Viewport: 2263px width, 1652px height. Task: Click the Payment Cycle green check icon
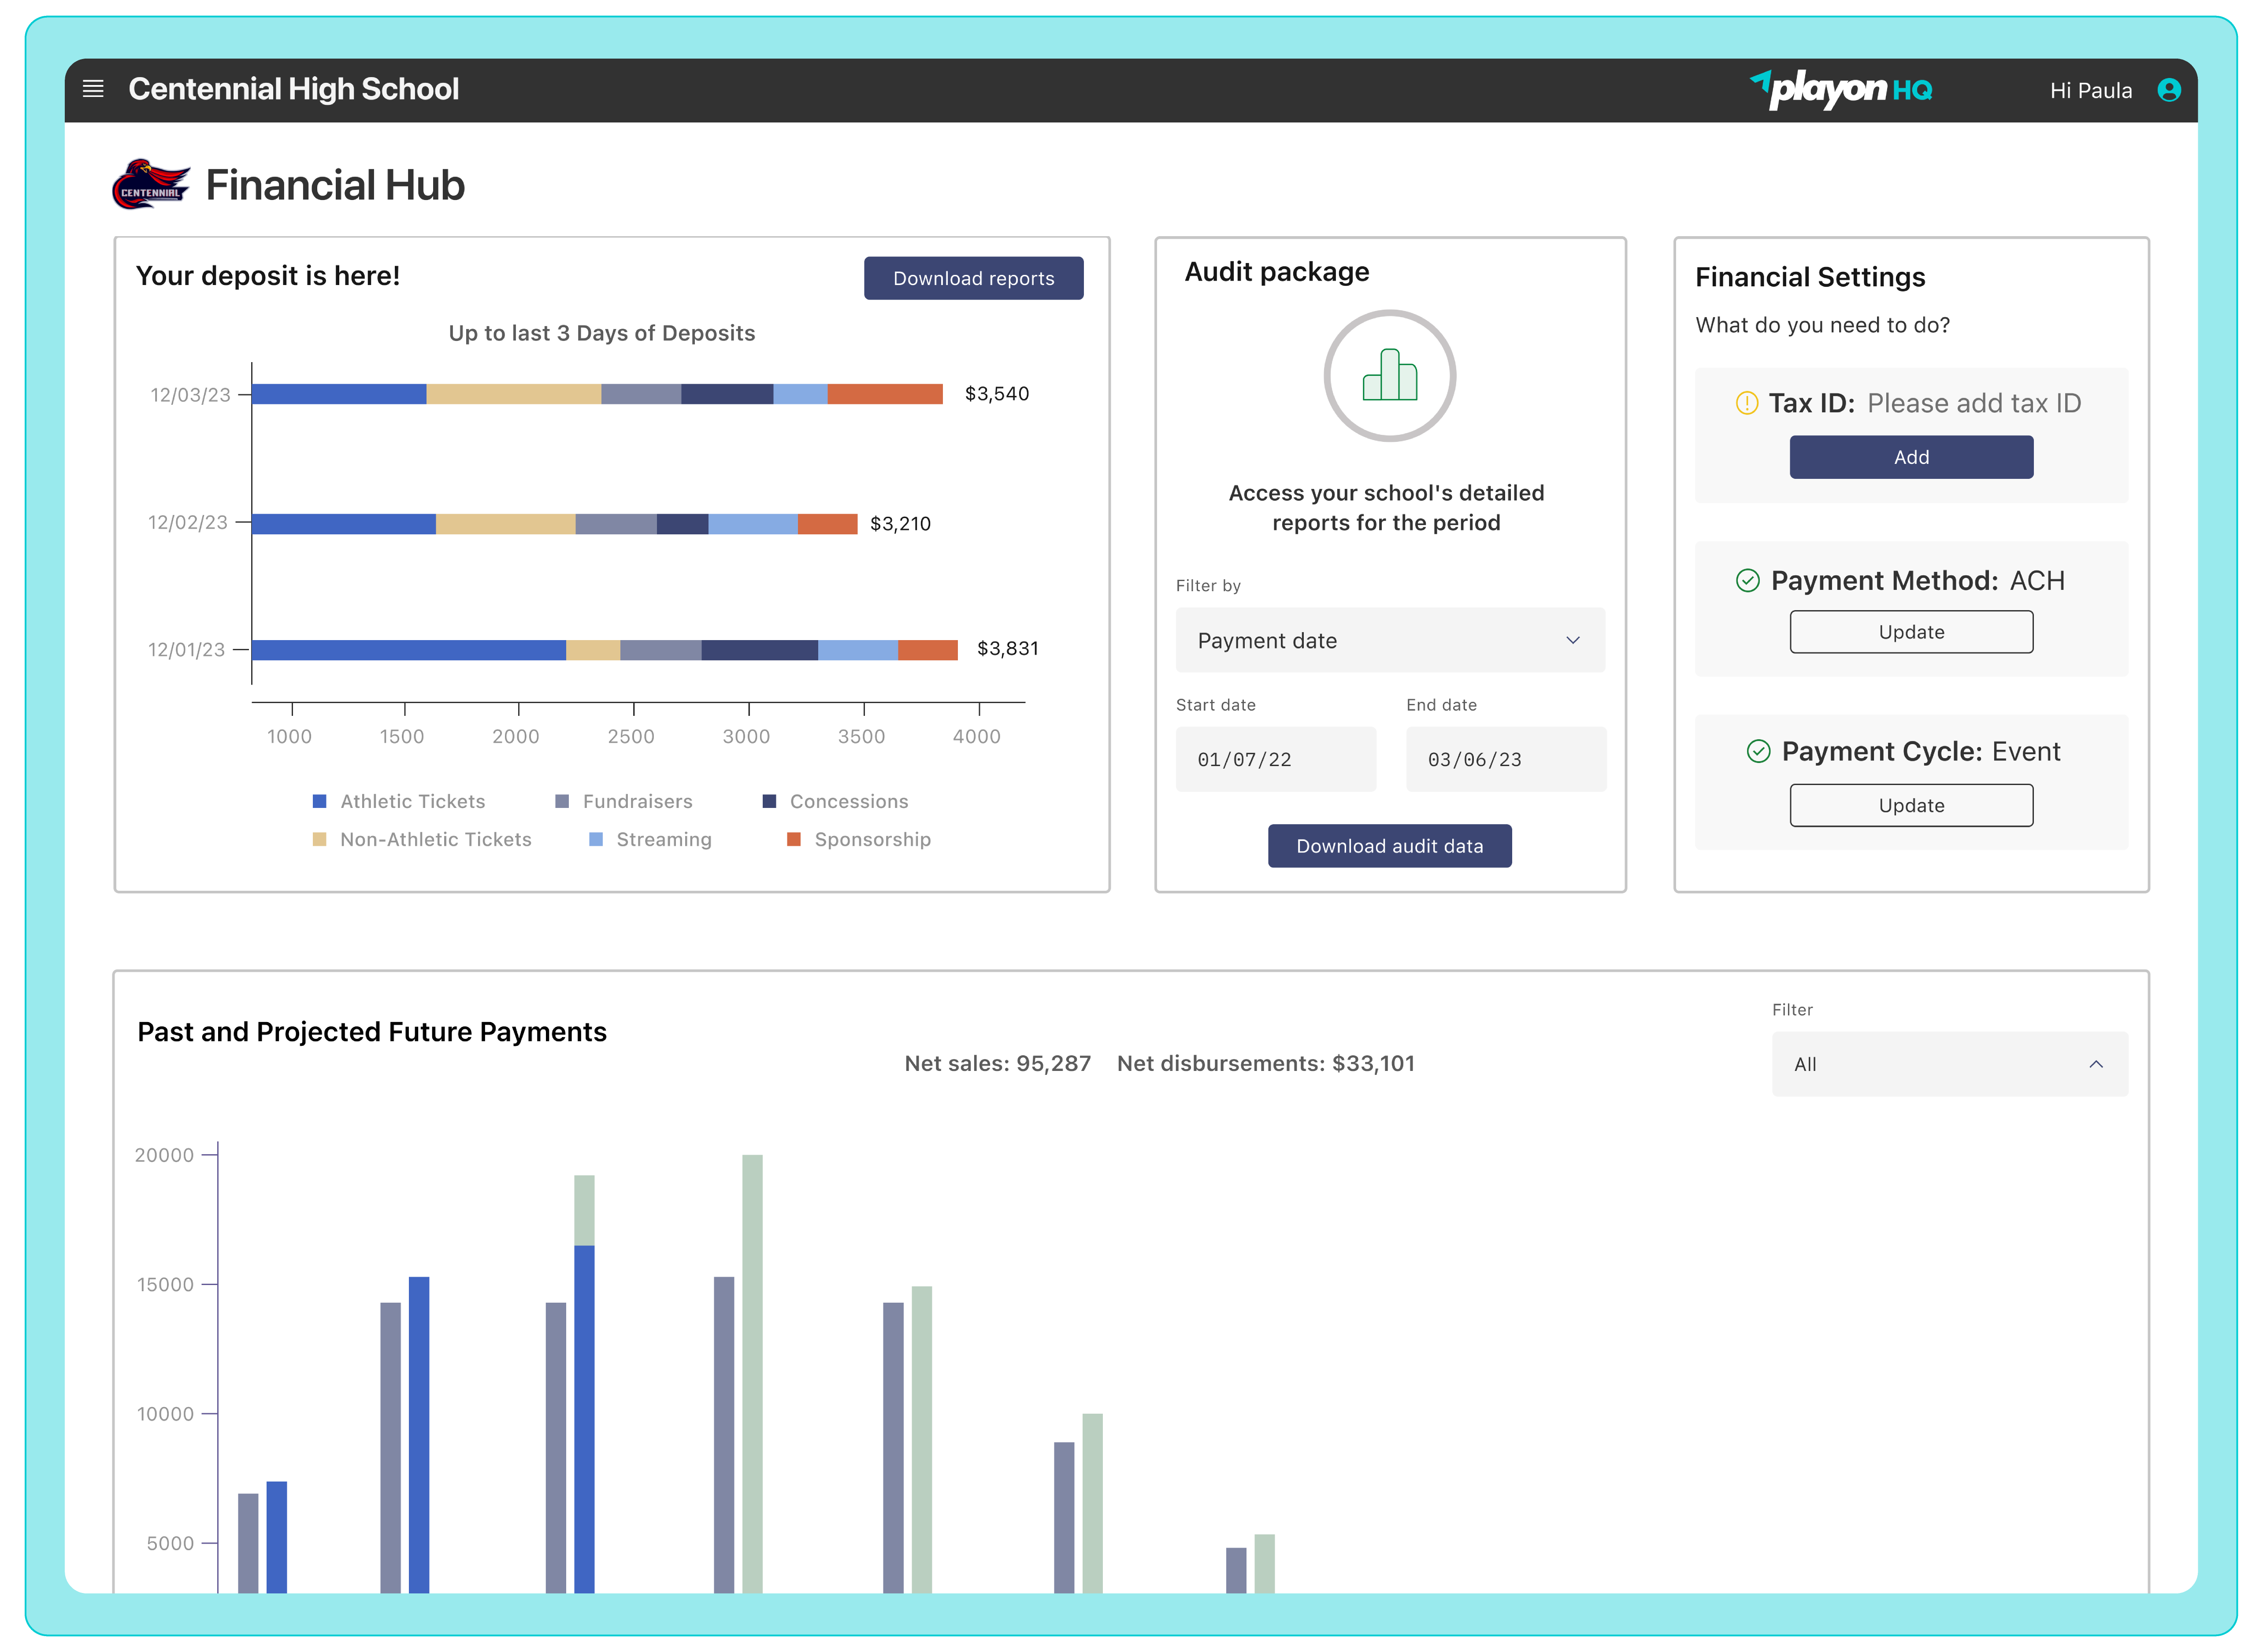click(1758, 751)
